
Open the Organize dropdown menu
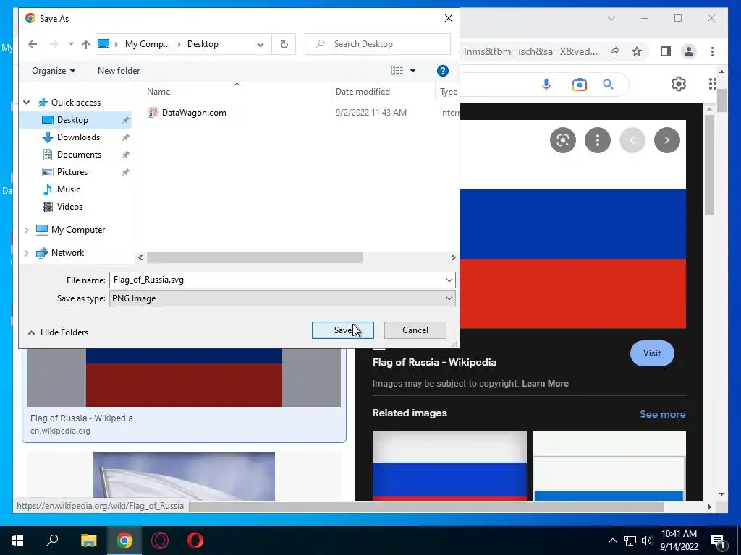(x=54, y=71)
